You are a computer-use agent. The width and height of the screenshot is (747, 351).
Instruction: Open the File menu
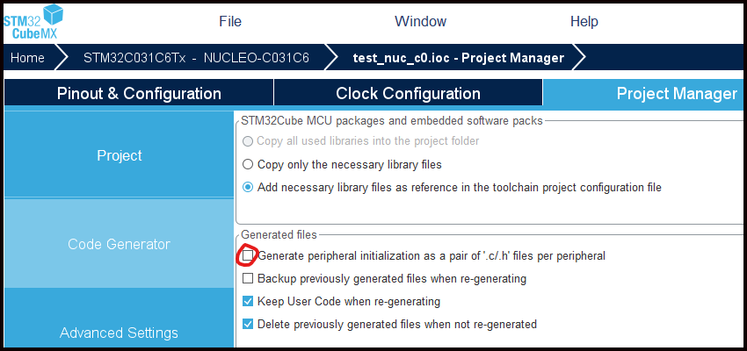pyautogui.click(x=230, y=21)
